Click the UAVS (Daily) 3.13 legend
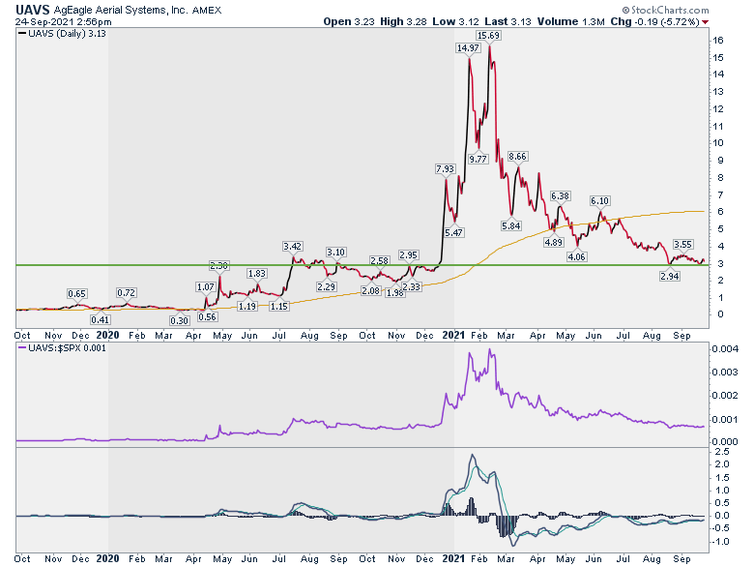 62,34
